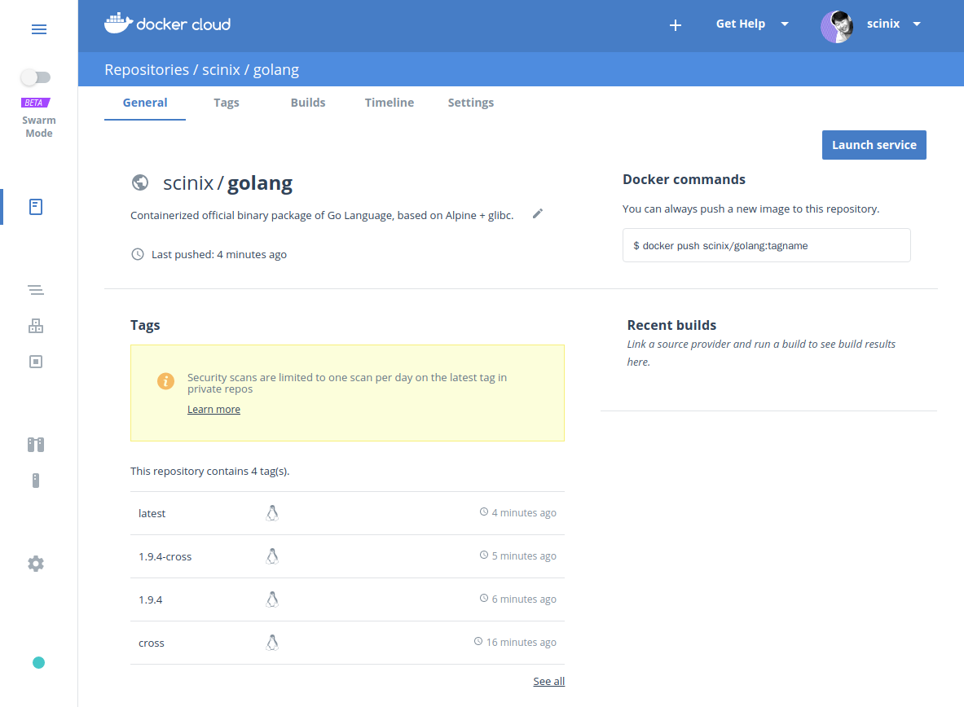Open settings gear in the sidebar

(x=36, y=564)
